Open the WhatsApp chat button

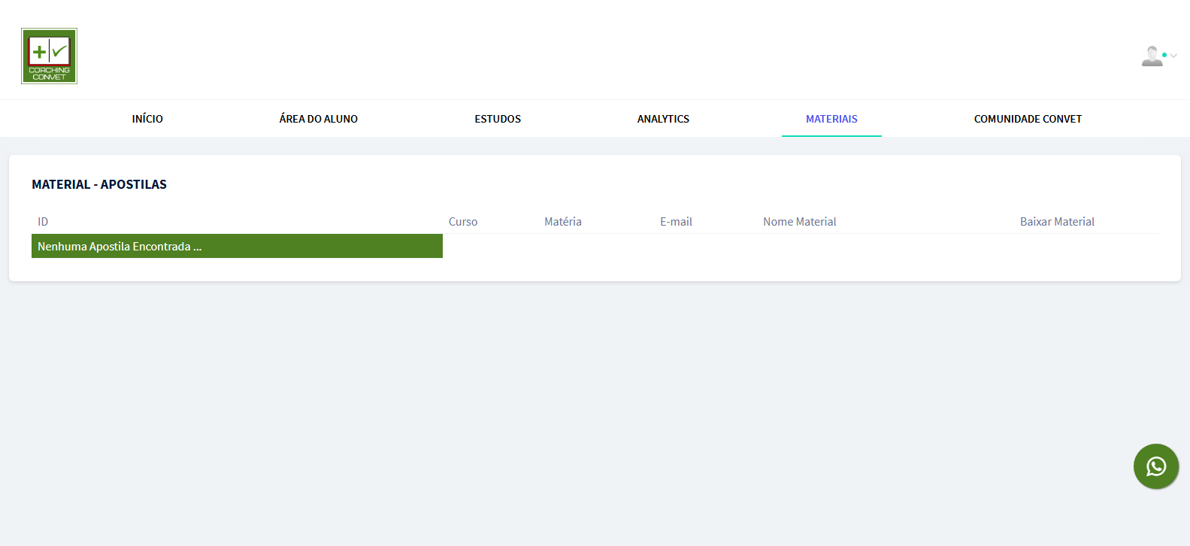1155,466
